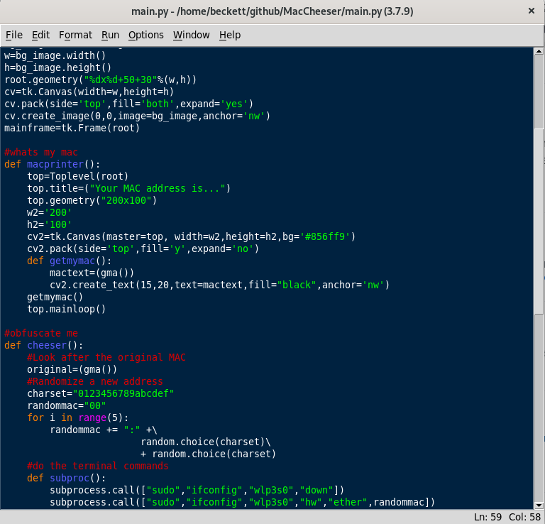
Task: Click the comment '#Randomize a new address'
Action: [x=95, y=382]
